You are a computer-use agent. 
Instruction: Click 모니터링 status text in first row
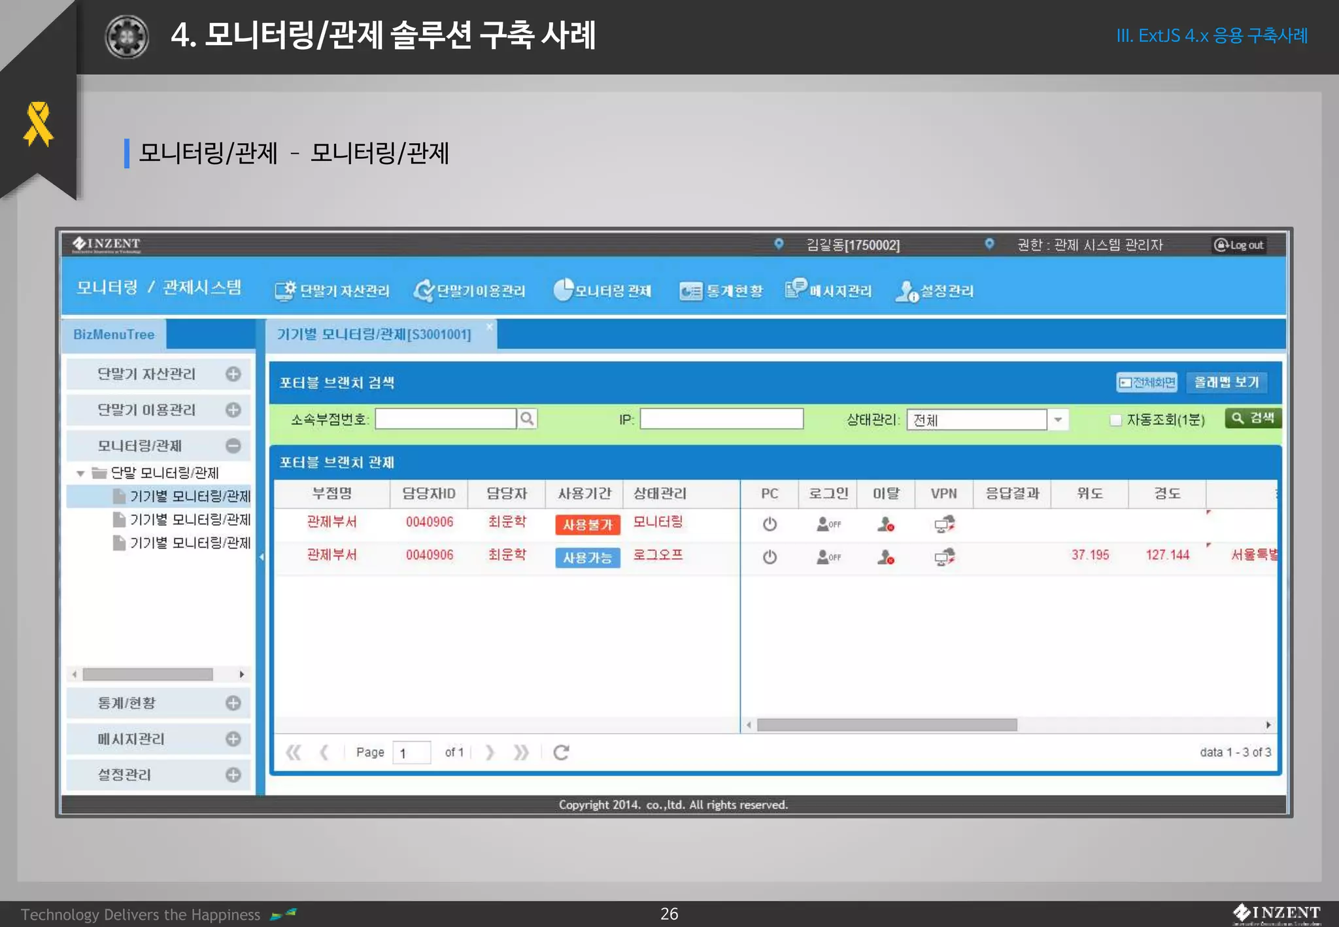[658, 522]
